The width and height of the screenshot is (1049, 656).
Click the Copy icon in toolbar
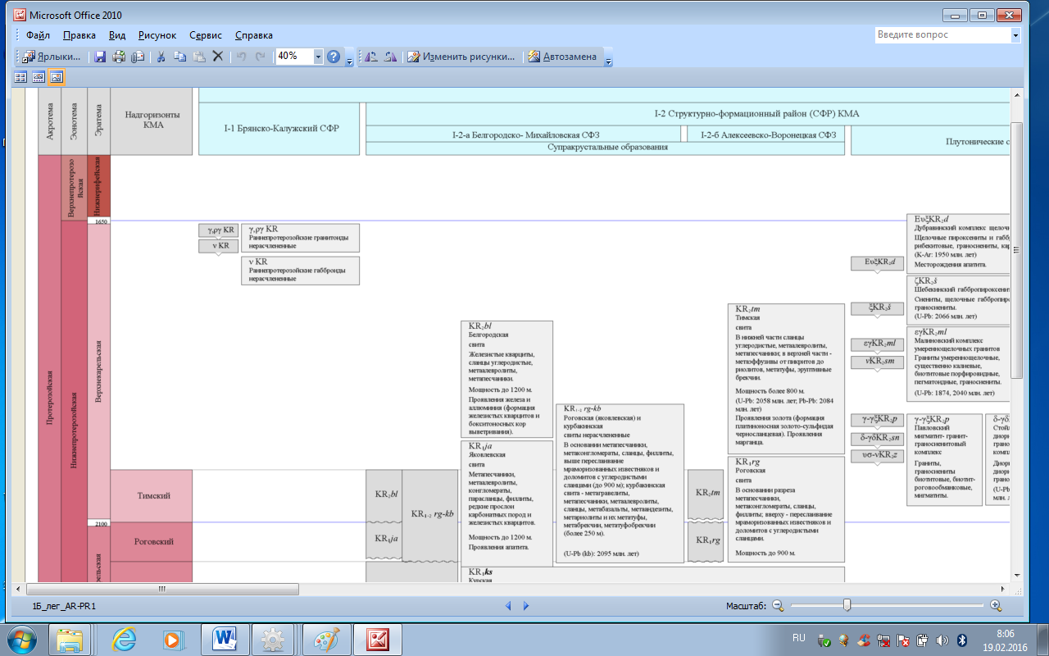[x=179, y=57]
